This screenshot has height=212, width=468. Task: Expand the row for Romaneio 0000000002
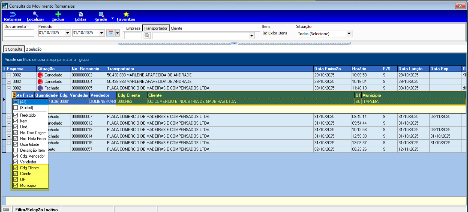click(9, 75)
